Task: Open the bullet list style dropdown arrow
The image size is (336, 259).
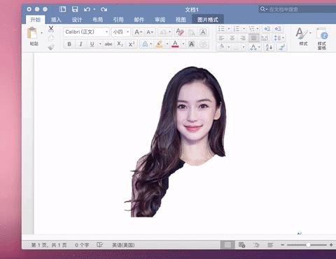Action: (229, 29)
